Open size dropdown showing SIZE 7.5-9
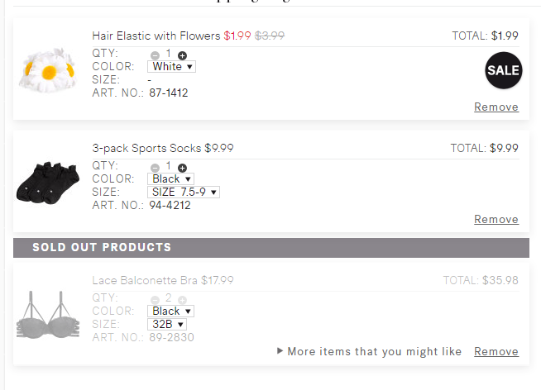This screenshot has height=390, width=541. [x=184, y=192]
